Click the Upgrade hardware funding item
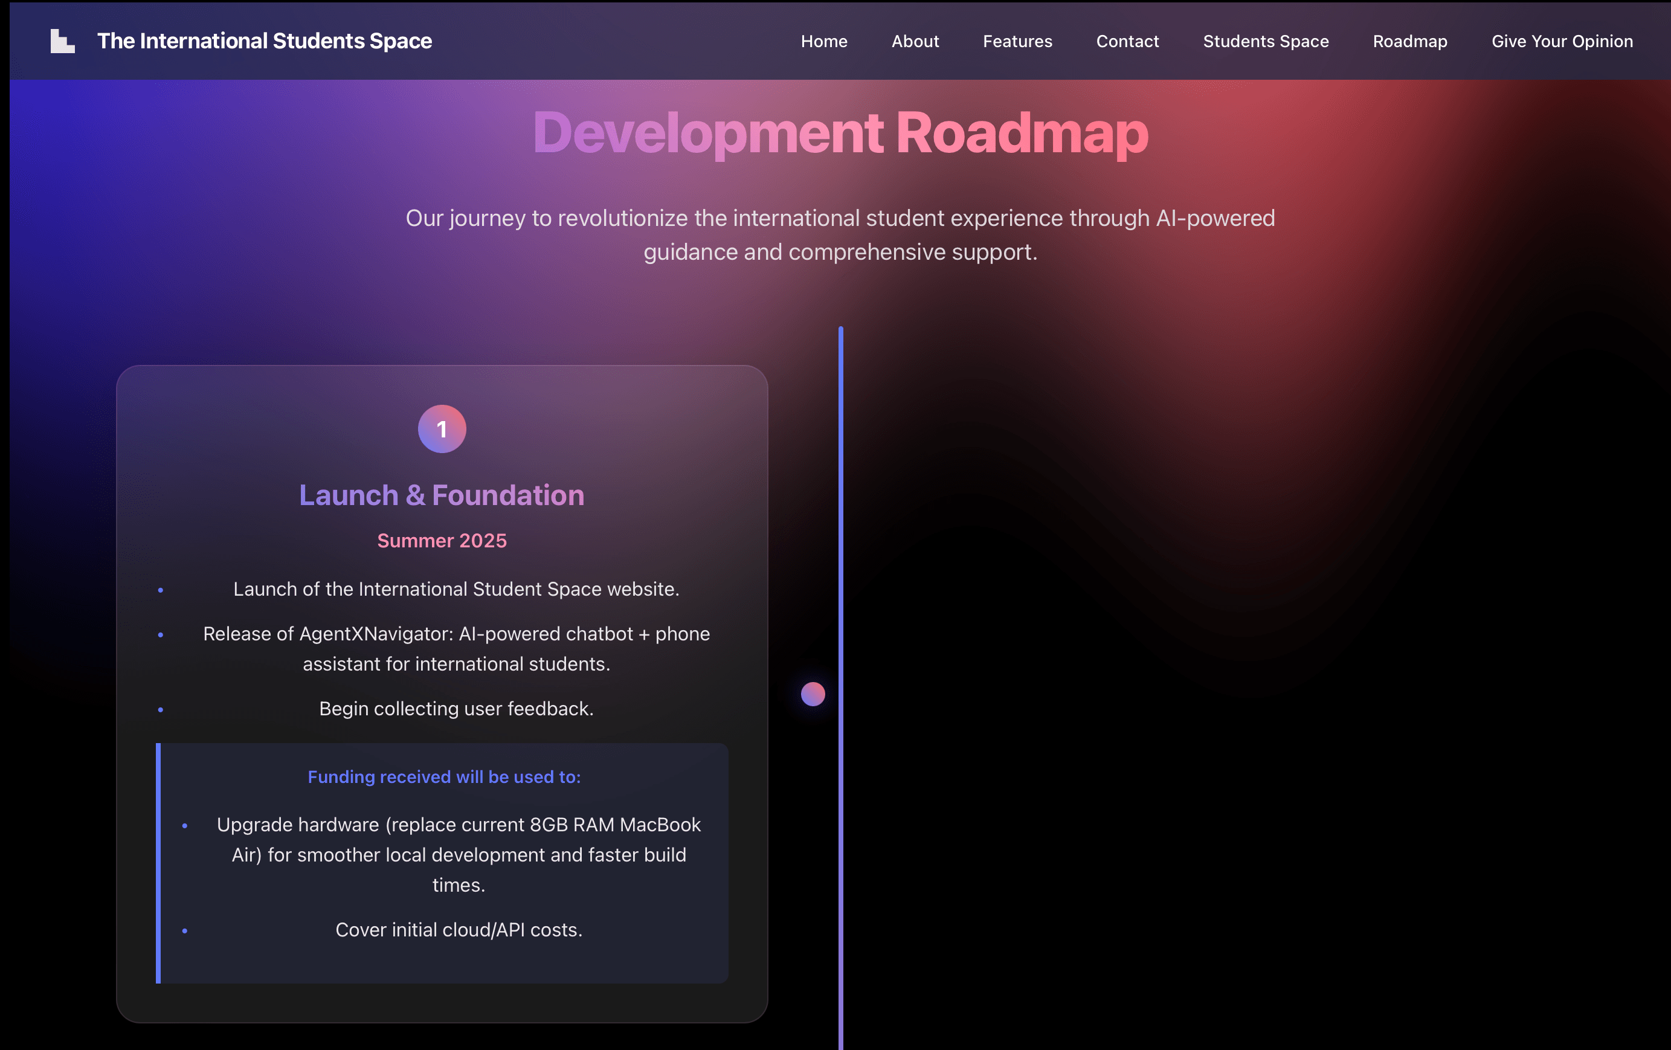Screen dimensions: 1671x1050 pyautogui.click(x=459, y=854)
